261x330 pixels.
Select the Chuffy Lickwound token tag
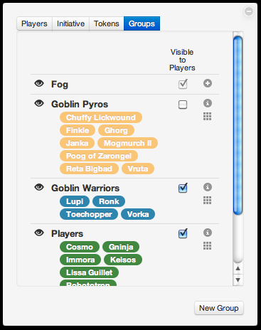101,117
